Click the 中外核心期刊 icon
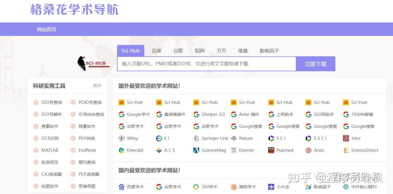393x194 pixels. point(346,187)
